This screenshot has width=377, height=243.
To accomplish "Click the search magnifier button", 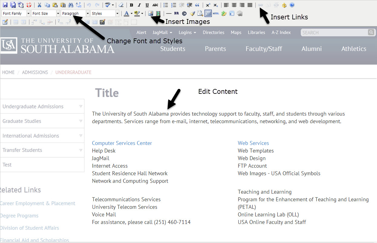I will click(371, 32).
